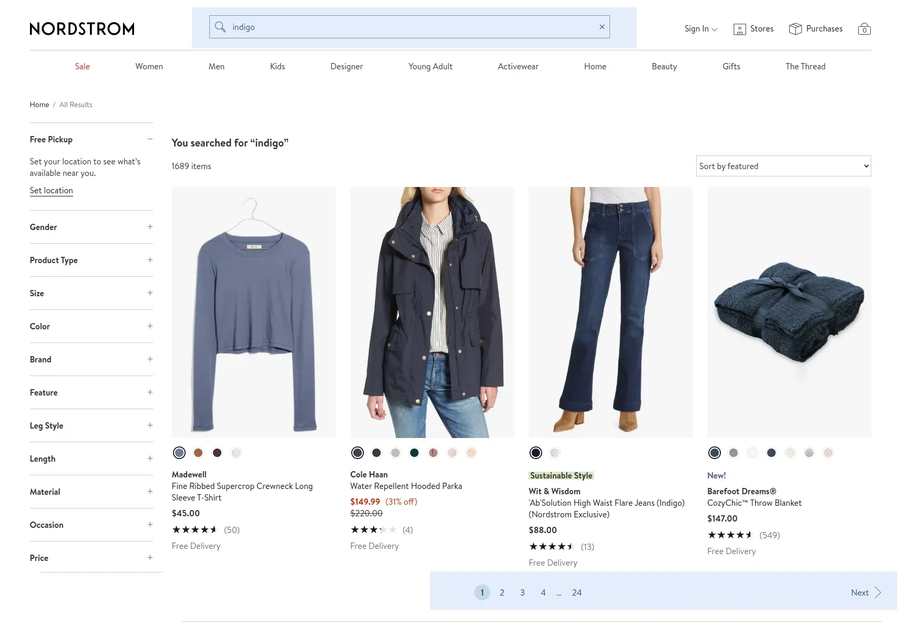The height and width of the screenshot is (635, 916).
Task: Click the Set location link
Action: [51, 190]
